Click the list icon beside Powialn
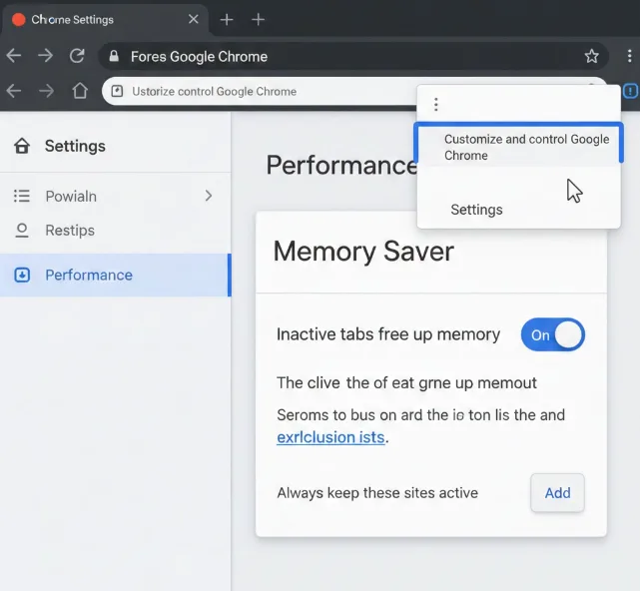This screenshot has width=640, height=591. coord(22,196)
